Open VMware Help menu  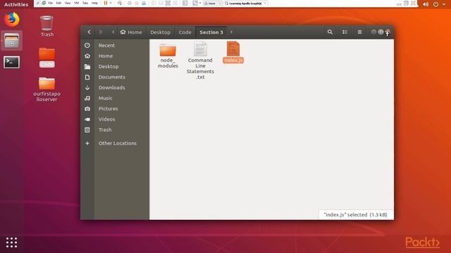(x=94, y=3)
